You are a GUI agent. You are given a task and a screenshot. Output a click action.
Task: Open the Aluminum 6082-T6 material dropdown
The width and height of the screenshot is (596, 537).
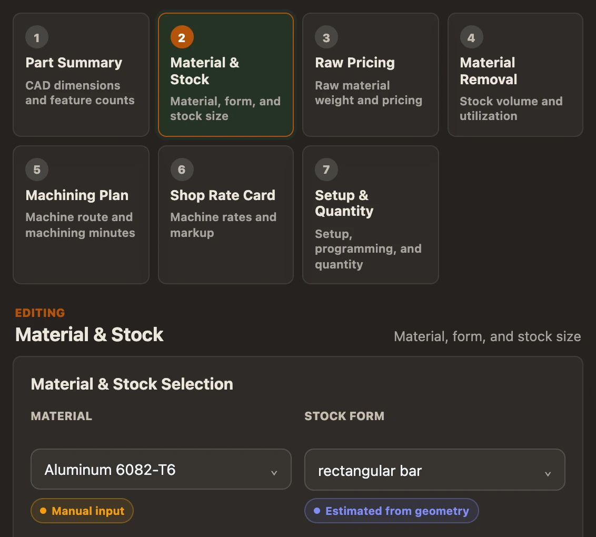coord(161,470)
